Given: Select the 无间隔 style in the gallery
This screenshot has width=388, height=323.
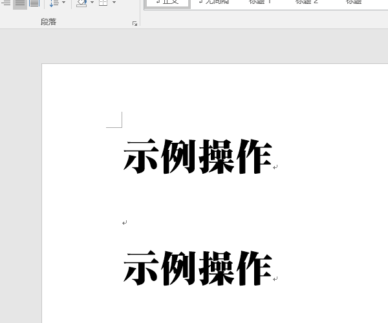Looking at the screenshot, I should [214, 3].
